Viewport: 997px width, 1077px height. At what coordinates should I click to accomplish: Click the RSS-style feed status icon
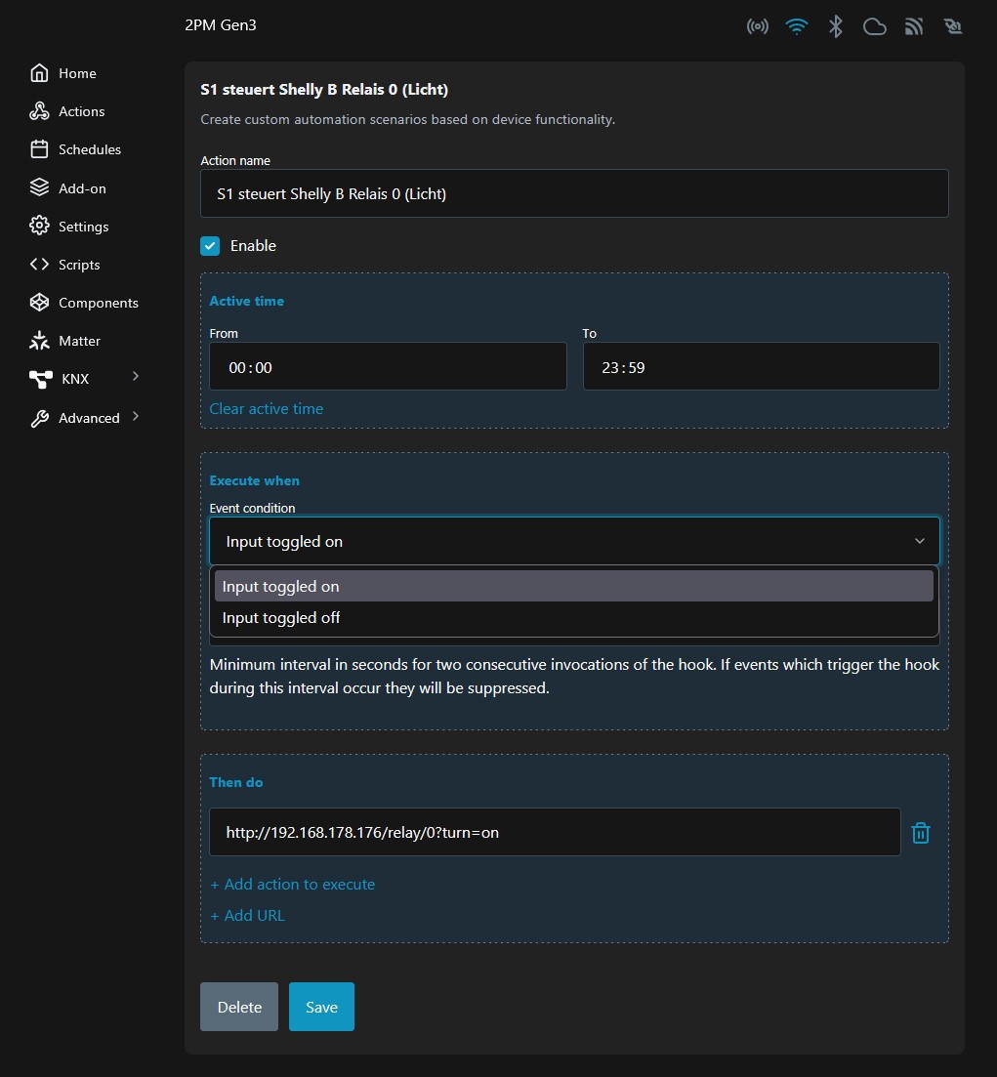click(913, 26)
